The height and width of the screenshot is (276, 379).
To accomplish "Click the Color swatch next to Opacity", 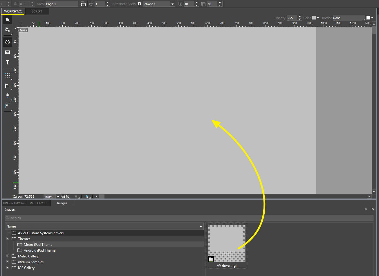I will click(314, 18).
